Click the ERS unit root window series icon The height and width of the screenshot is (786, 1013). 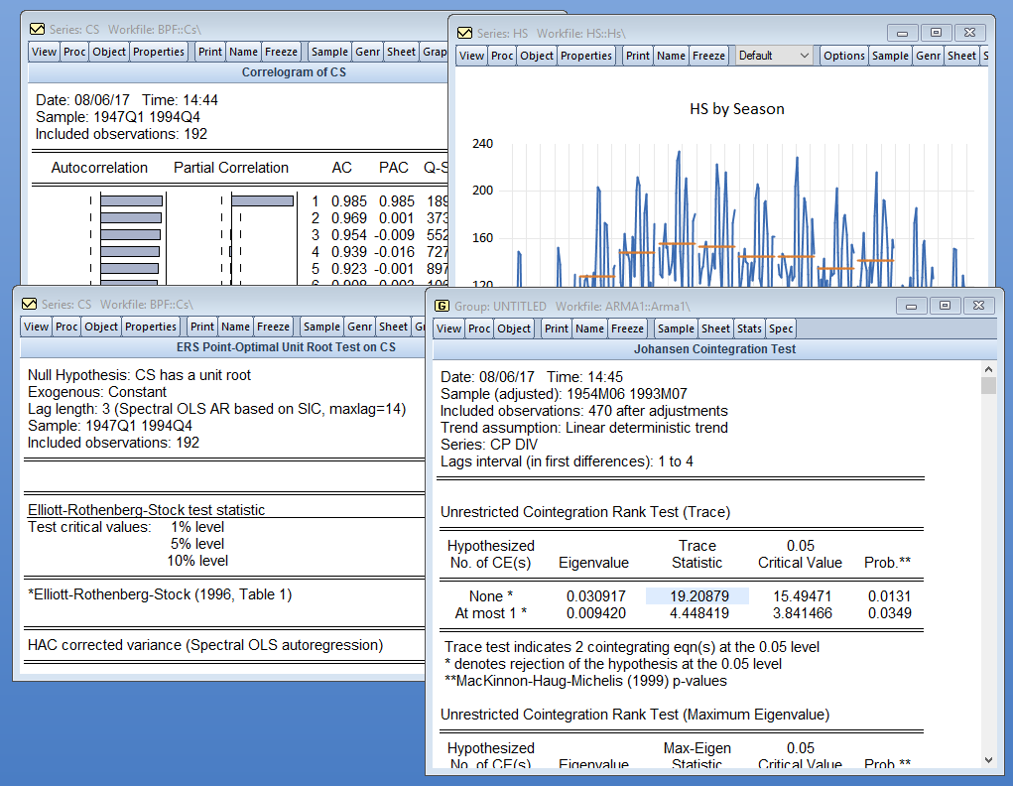tap(29, 304)
